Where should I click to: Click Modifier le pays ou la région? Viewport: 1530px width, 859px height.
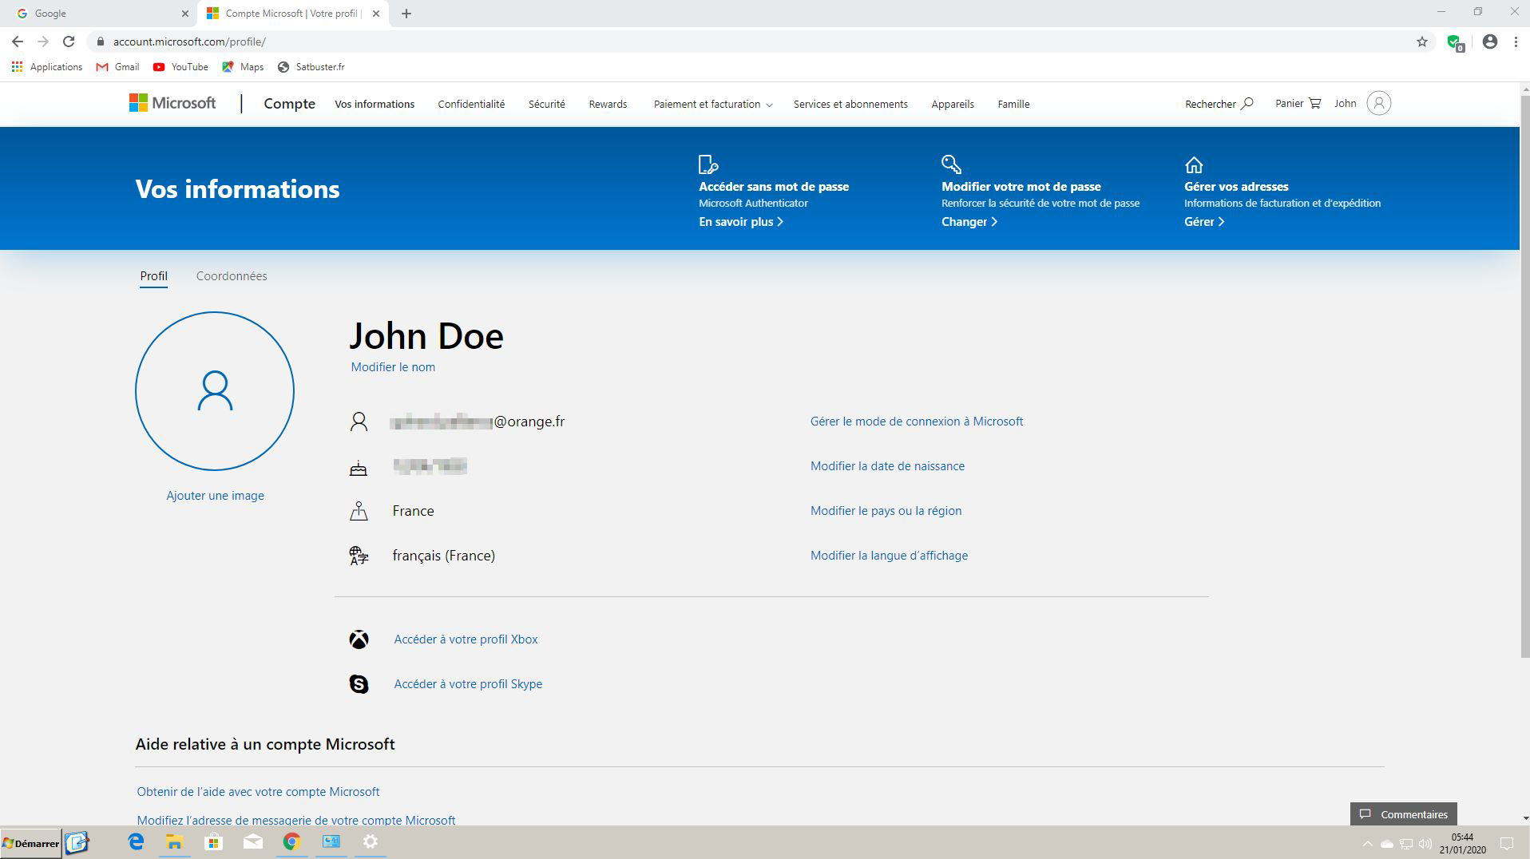(886, 511)
